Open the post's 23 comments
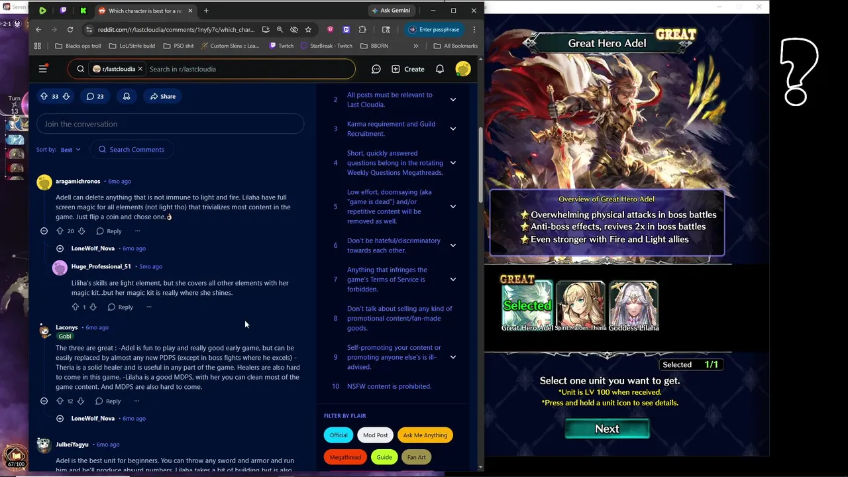Screen dimensions: 848x477 click(95, 96)
